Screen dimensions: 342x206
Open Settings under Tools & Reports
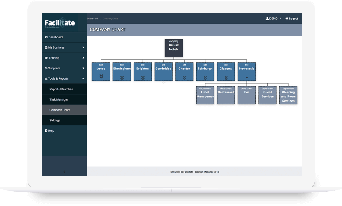coord(55,120)
